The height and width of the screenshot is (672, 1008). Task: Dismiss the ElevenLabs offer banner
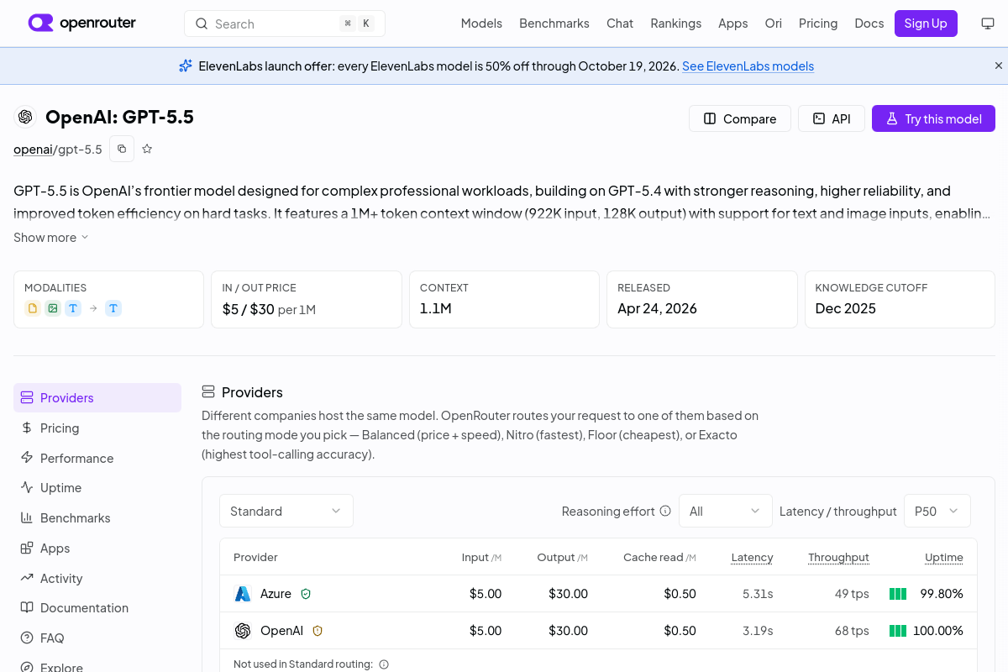pos(999,66)
